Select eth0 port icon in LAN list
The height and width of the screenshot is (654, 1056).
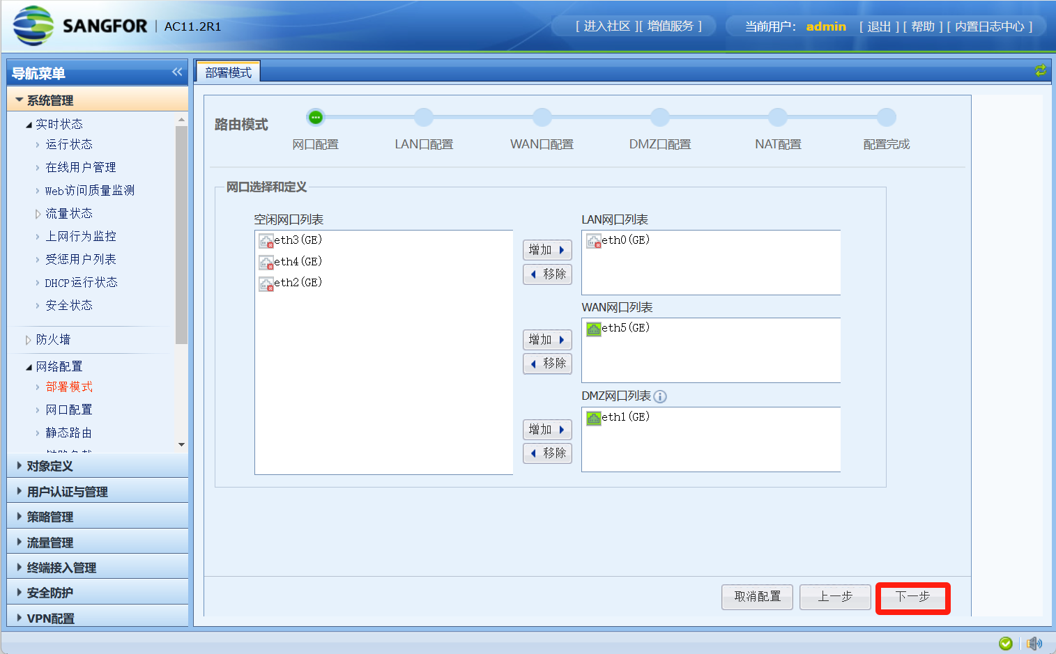point(593,241)
